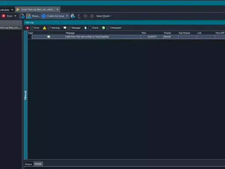Click the Time Diff column header
Screen dimensions: 225x169
pos(220,33)
